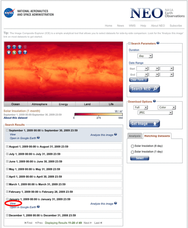This screenshot has width=188, height=228.
Task: Click the zoom in plus map icon
Action: tap(9, 47)
